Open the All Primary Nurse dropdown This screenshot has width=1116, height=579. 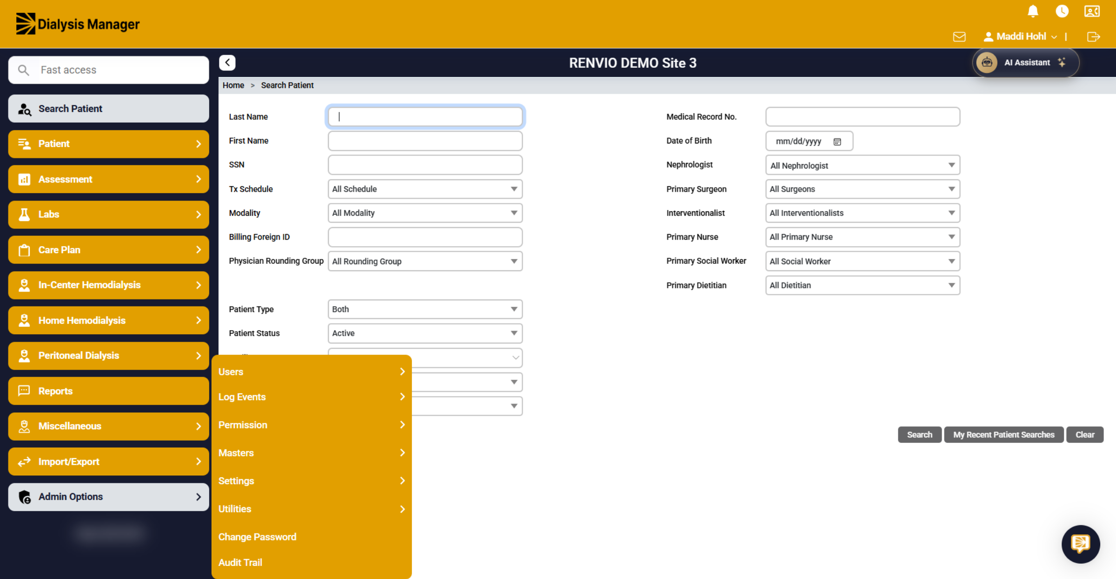coord(863,237)
